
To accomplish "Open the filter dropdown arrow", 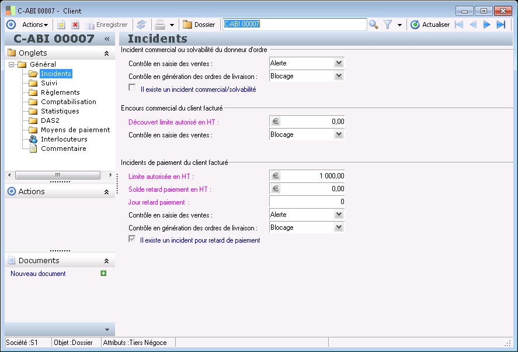I will coord(399,25).
